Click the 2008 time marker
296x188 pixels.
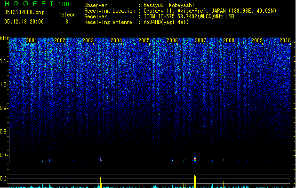coord(229,40)
